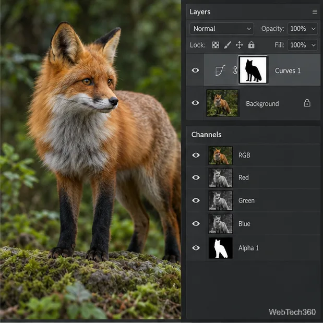The width and height of the screenshot is (323, 323).
Task: Open the Fill 100% dropdown
Action: (x=303, y=45)
